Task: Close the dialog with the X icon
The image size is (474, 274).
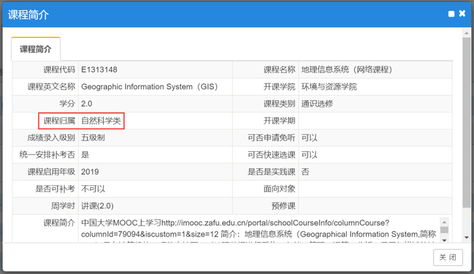Action: pos(462,14)
